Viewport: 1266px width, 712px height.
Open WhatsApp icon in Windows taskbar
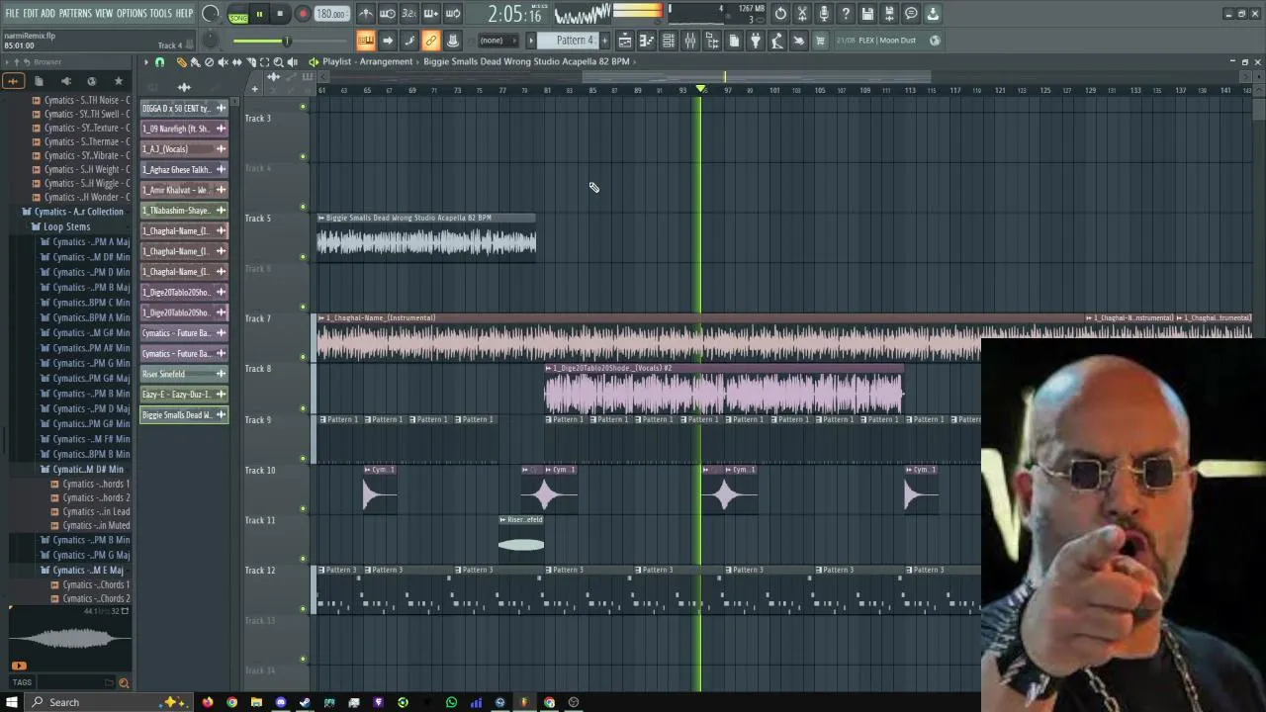pyautogui.click(x=451, y=702)
